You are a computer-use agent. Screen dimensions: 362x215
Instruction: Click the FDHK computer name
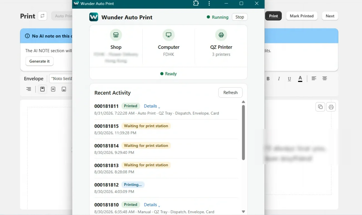click(x=169, y=54)
